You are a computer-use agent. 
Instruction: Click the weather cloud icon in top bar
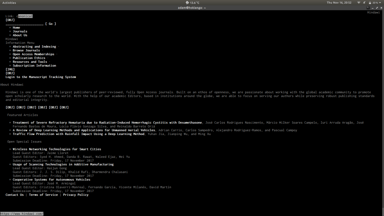[187, 3]
